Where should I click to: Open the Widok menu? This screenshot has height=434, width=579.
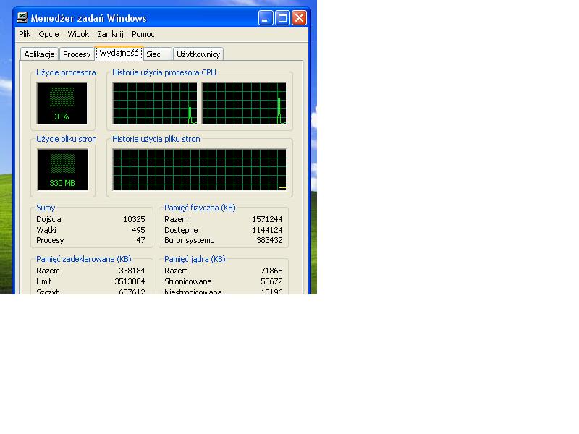(78, 34)
